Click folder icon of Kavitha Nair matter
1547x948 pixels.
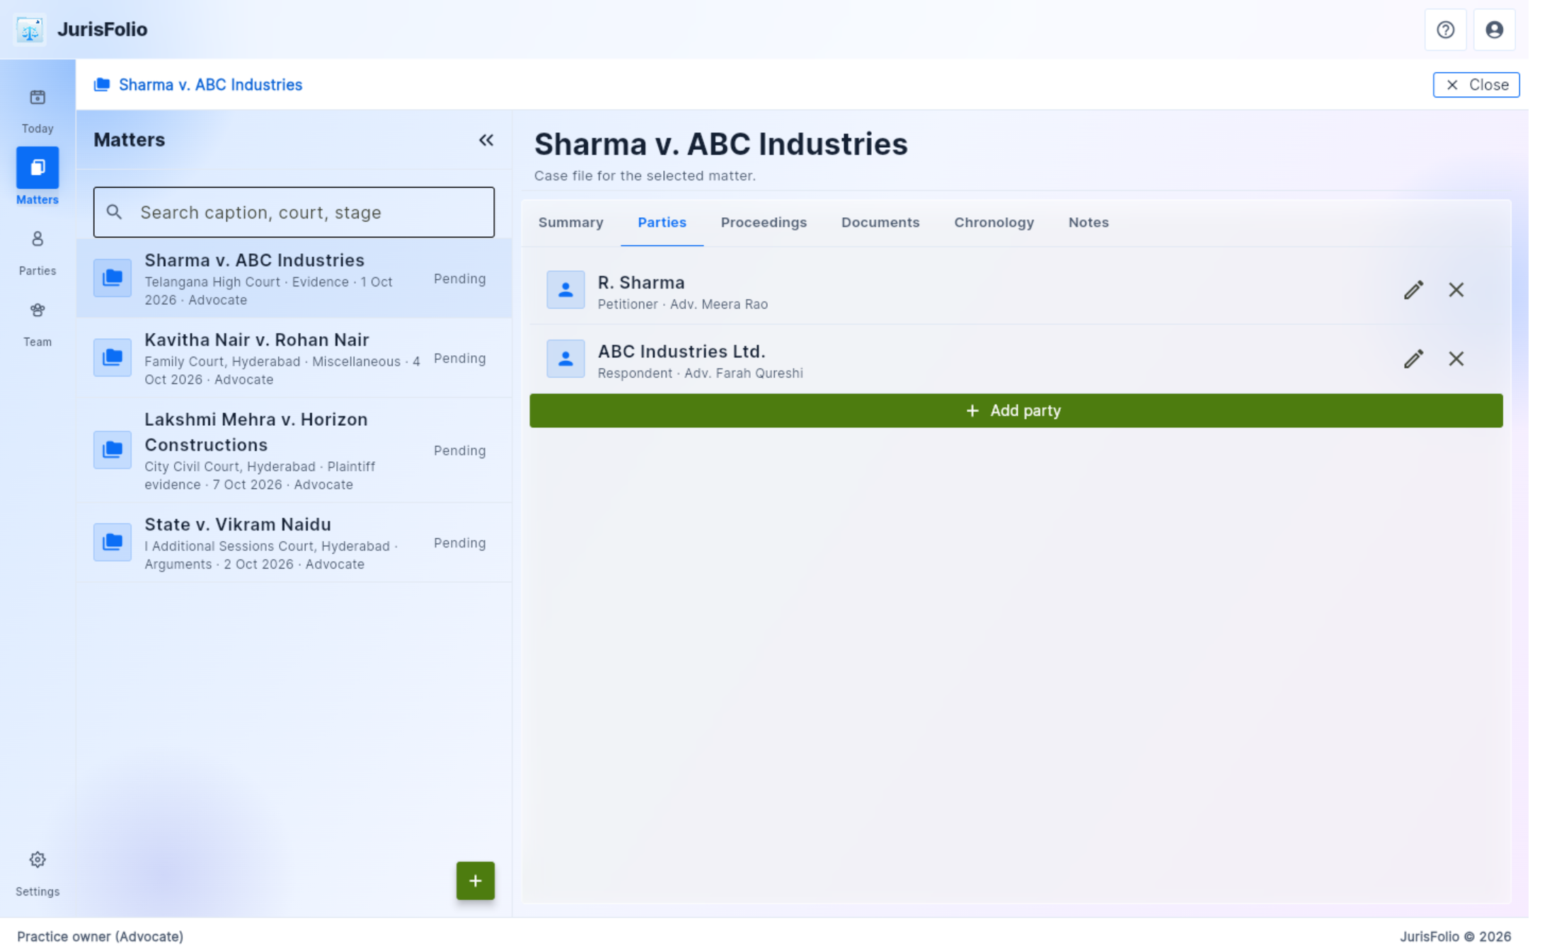tap(113, 358)
